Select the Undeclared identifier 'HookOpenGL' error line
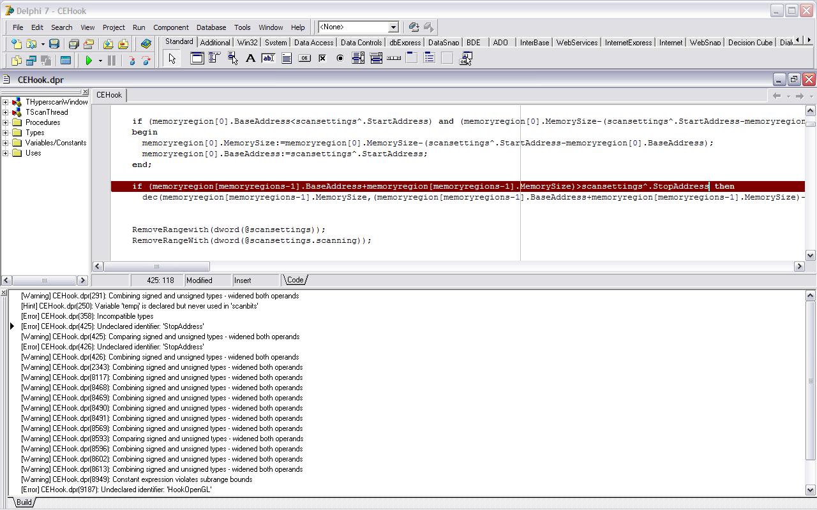The image size is (817, 510). coord(116,490)
